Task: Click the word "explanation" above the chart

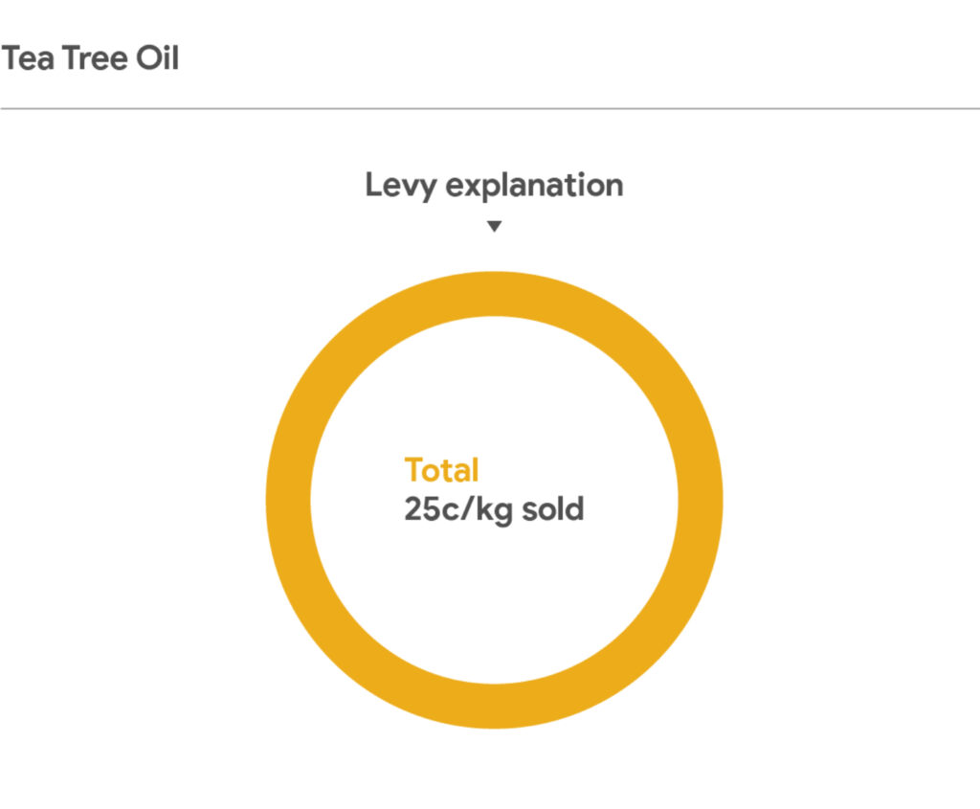Action: coord(535,185)
